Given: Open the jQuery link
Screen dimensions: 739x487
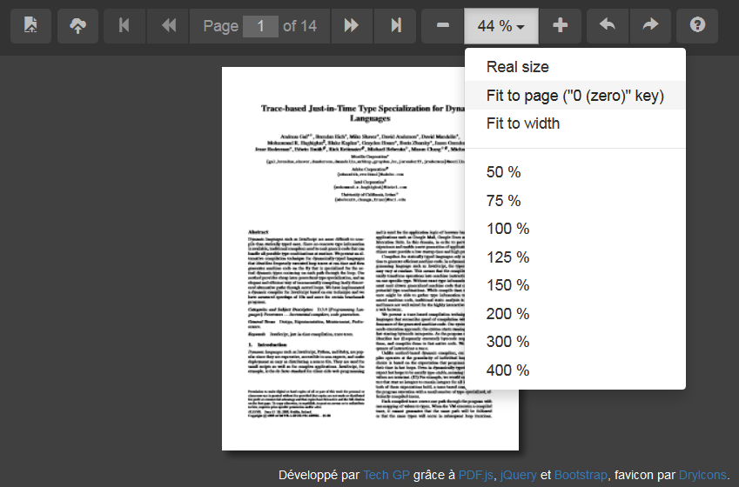Looking at the screenshot, I should click(x=518, y=475).
